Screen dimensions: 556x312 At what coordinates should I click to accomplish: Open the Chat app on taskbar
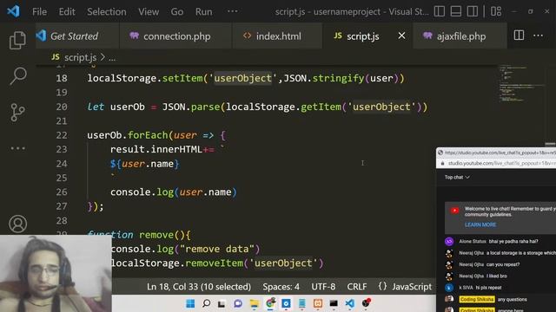point(238,303)
